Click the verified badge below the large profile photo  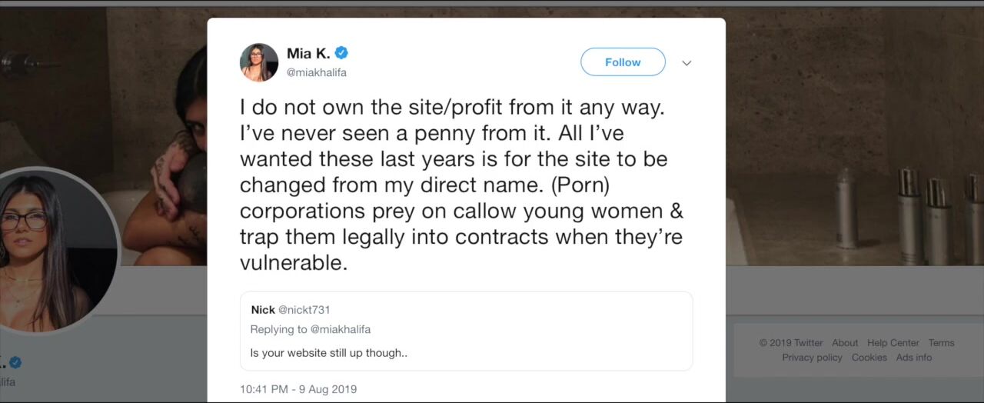(15, 362)
